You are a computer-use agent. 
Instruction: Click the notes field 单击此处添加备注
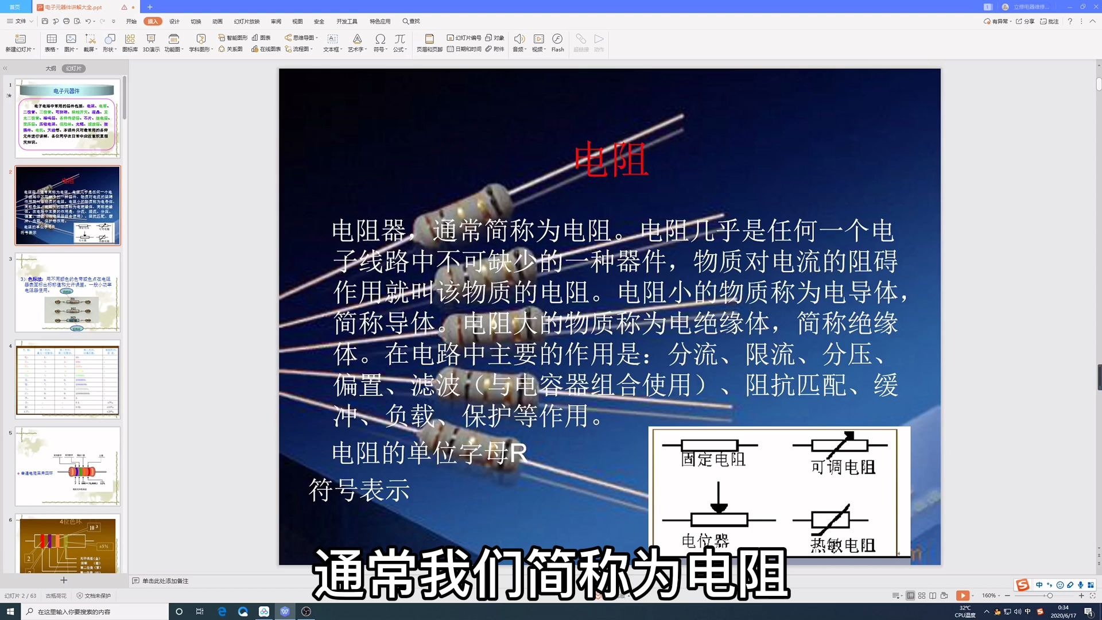165,581
